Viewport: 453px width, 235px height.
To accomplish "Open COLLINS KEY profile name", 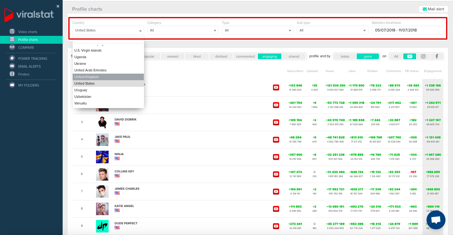I will tap(124, 171).
